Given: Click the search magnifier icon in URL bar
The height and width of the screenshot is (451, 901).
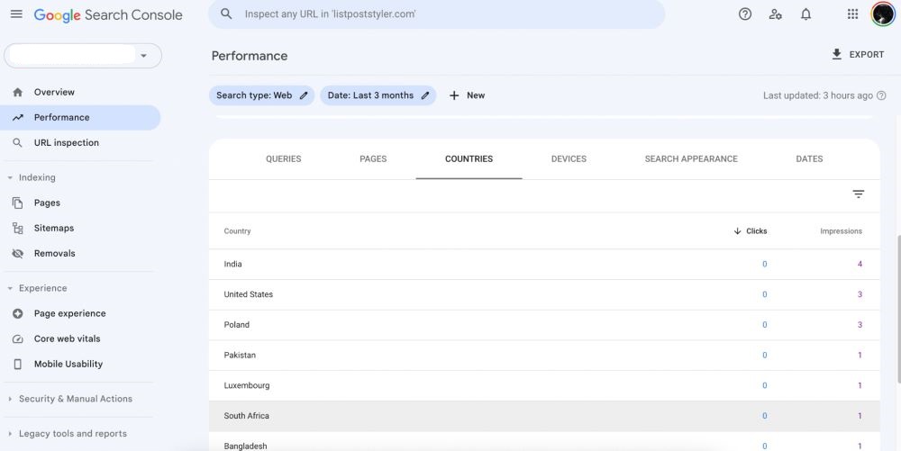Looking at the screenshot, I should click(226, 14).
